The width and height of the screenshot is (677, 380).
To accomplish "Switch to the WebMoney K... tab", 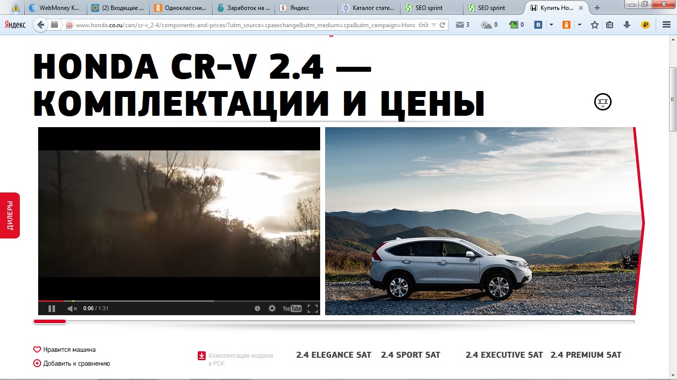I will click(56, 8).
